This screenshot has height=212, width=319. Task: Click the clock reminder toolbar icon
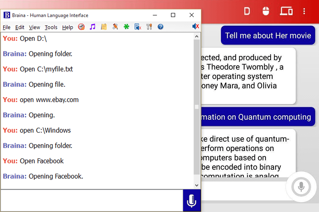coord(81,27)
